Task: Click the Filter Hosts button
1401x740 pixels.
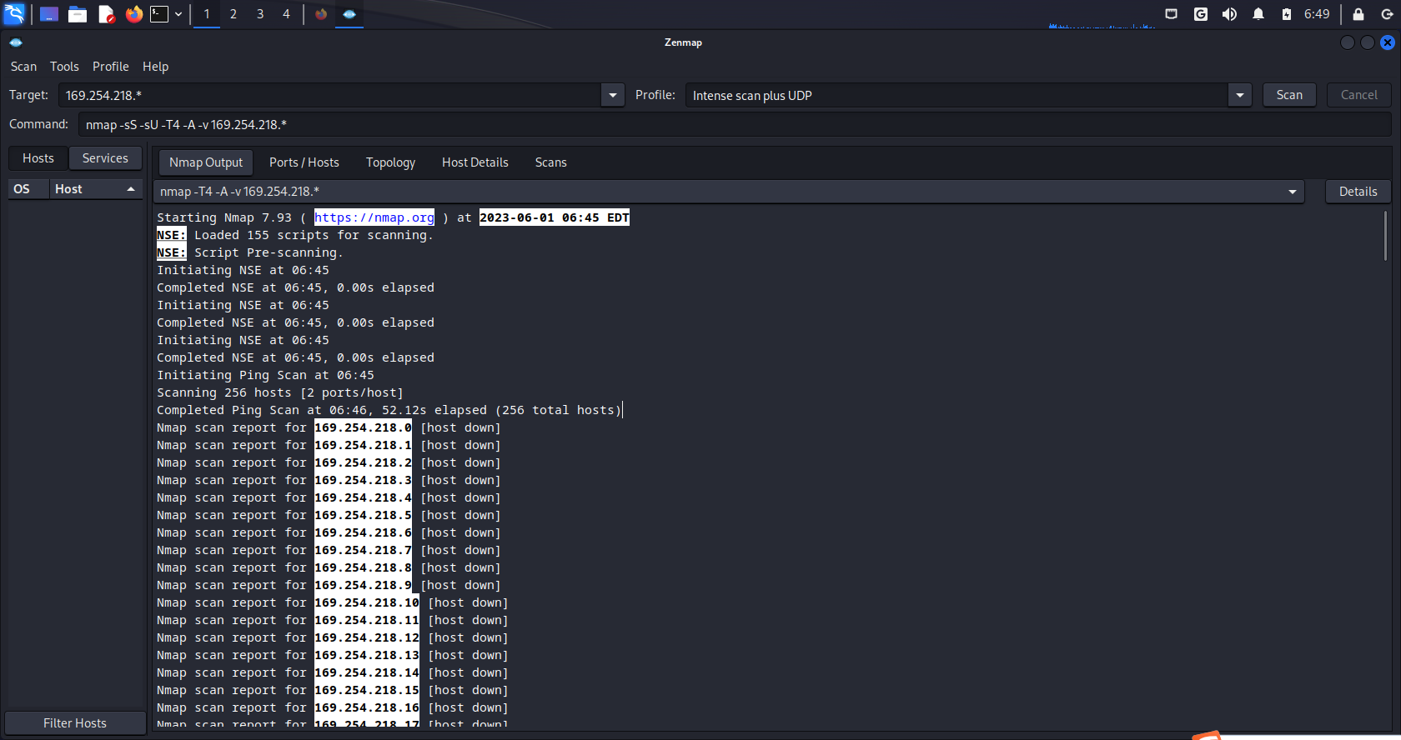Action: pyautogui.click(x=75, y=723)
